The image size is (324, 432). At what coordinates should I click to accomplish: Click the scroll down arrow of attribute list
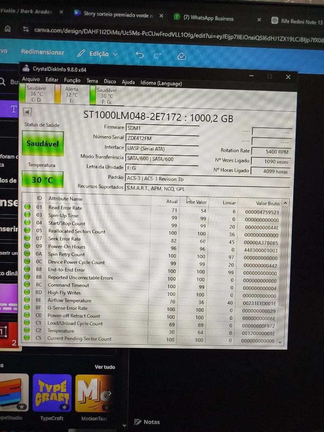pyautogui.click(x=280, y=342)
